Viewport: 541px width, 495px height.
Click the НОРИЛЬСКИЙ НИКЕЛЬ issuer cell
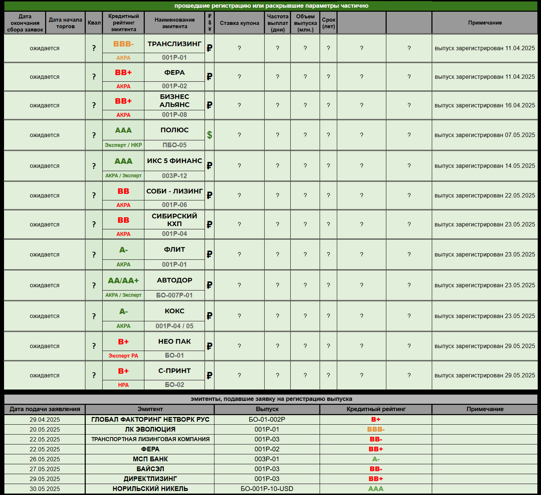point(150,489)
